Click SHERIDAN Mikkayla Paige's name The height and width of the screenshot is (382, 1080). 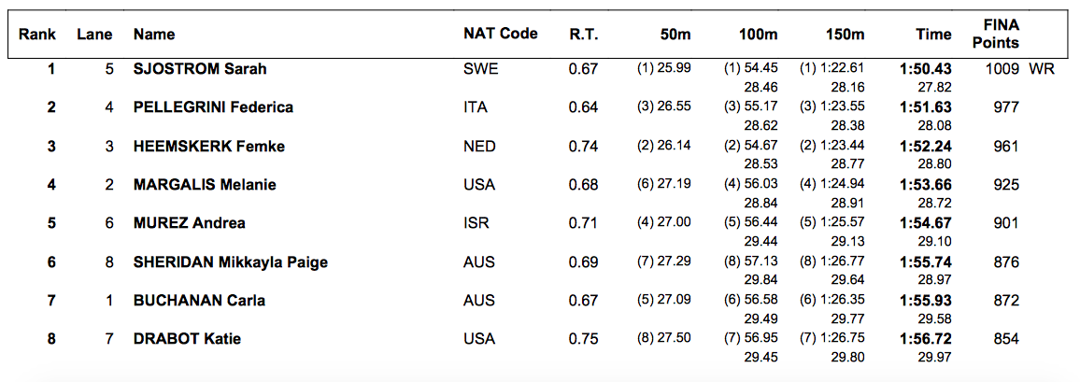point(231,262)
